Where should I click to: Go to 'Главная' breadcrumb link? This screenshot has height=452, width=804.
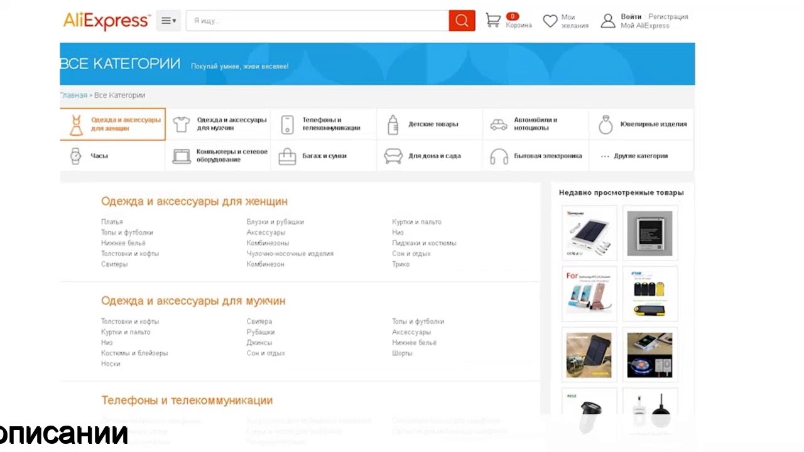point(73,95)
